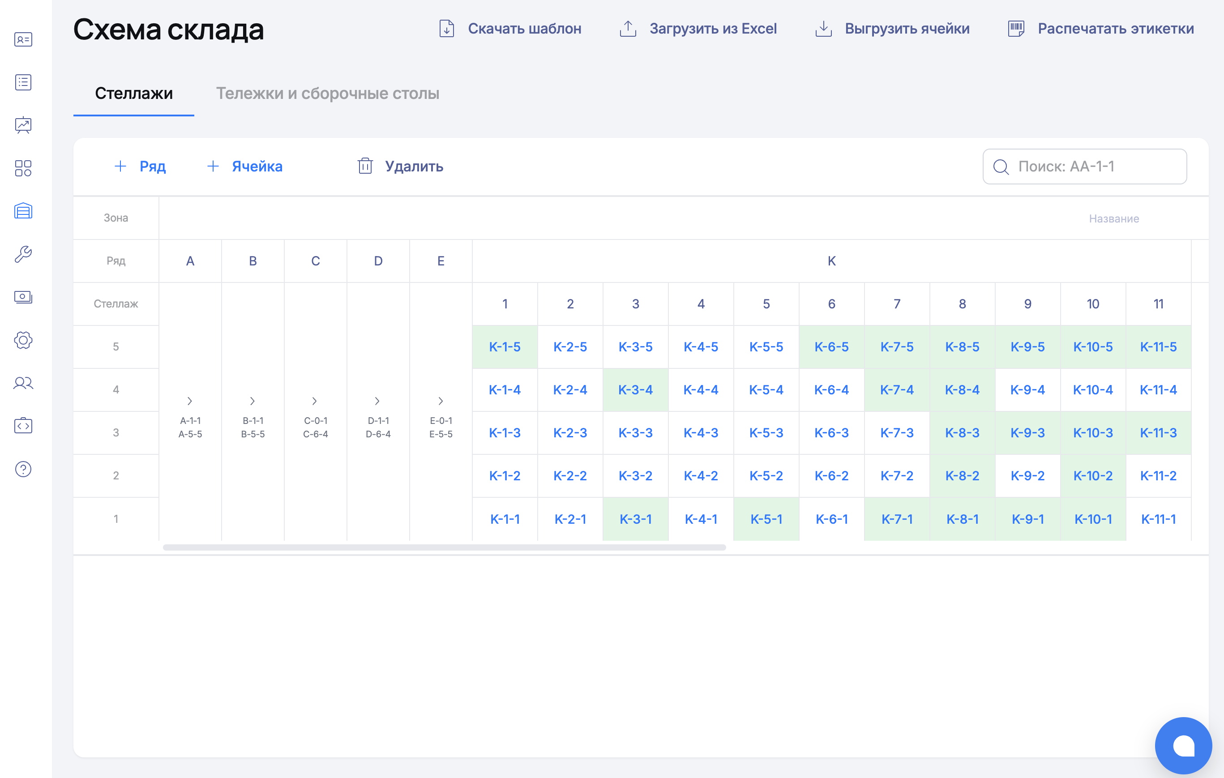
Task: Expand row E chevron
Action: pyautogui.click(x=441, y=401)
